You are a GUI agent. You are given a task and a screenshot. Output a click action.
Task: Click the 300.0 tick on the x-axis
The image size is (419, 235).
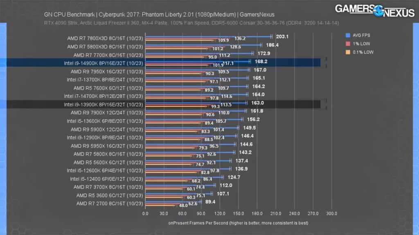click(331, 213)
